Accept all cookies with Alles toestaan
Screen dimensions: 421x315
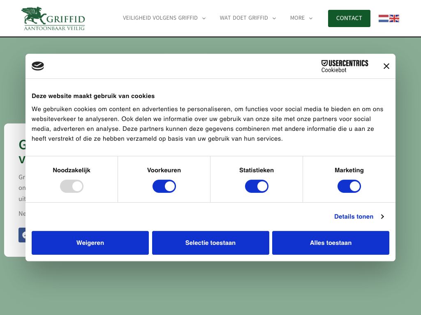pos(331,243)
